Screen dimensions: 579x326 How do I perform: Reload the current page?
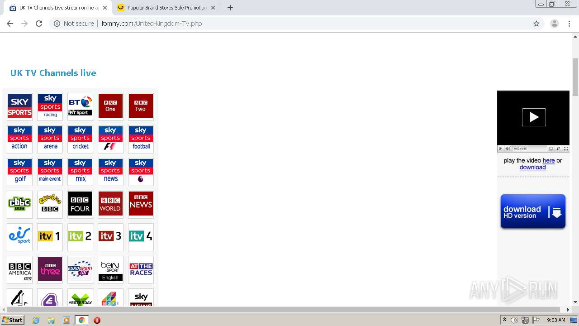tap(39, 24)
